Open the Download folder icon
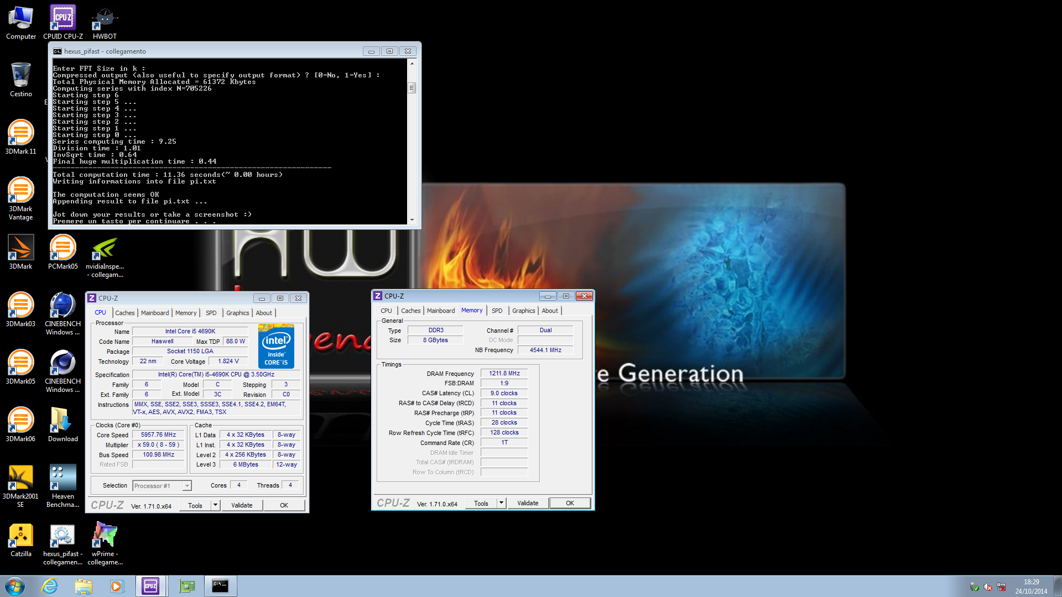 tap(63, 425)
